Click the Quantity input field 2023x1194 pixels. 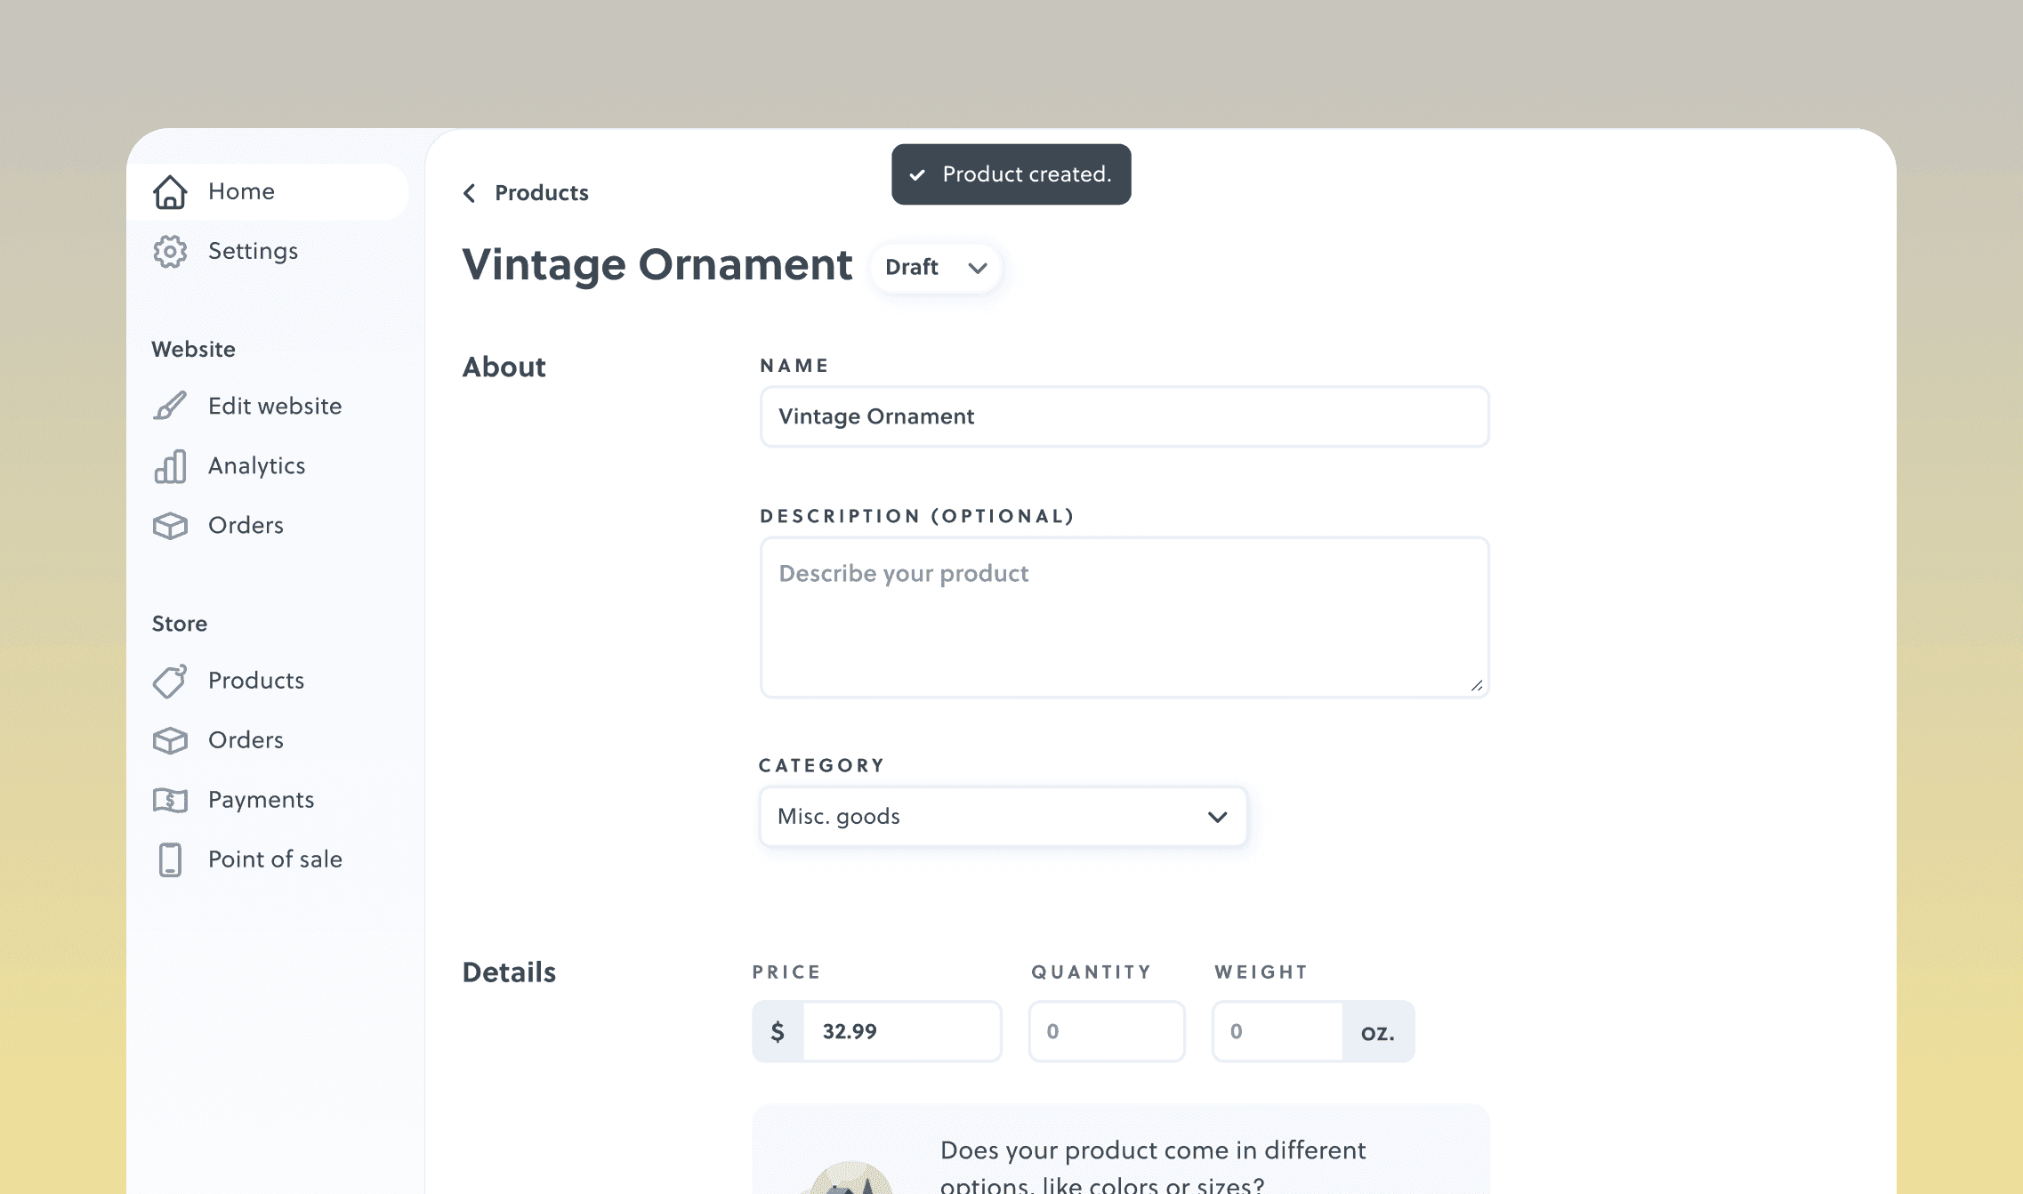click(x=1107, y=1031)
